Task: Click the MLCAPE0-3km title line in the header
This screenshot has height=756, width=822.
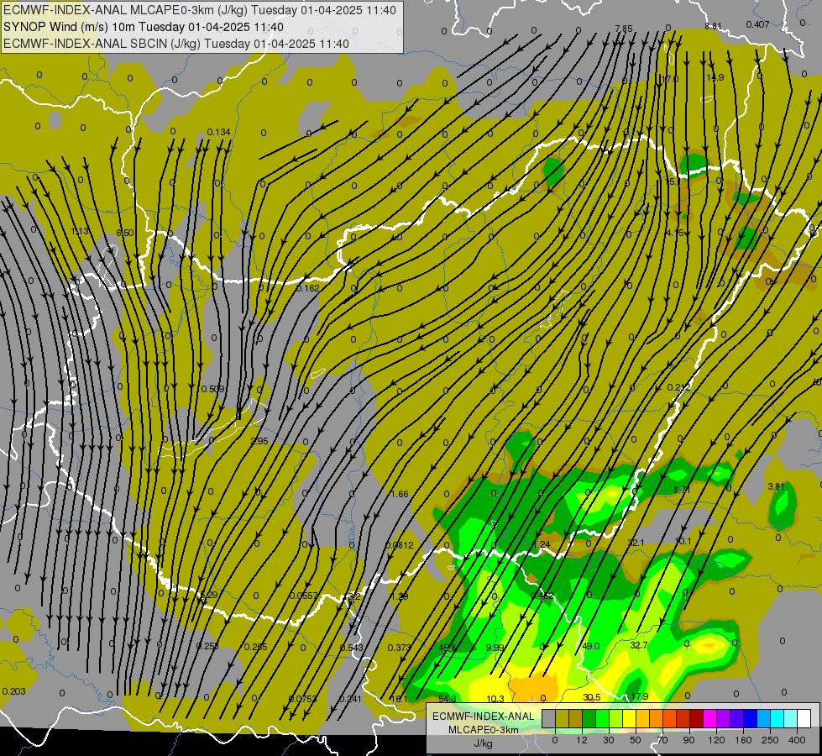Action: click(x=200, y=10)
